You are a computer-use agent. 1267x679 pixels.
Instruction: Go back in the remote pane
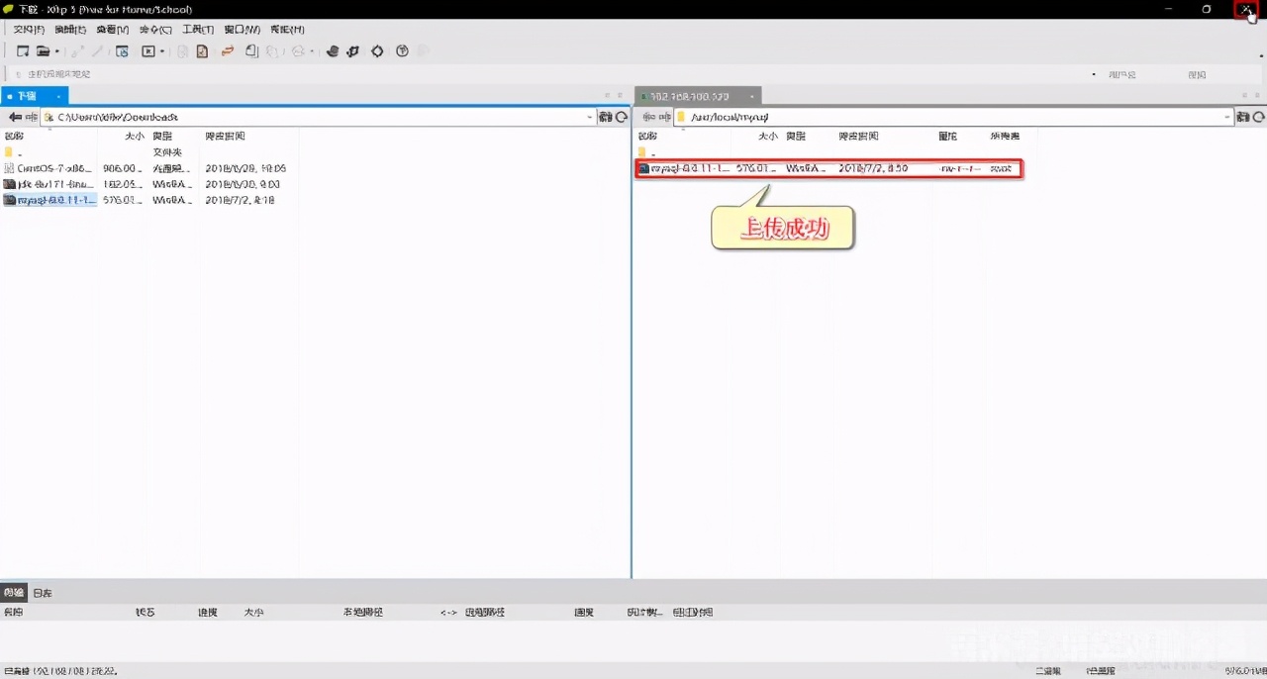coord(648,117)
